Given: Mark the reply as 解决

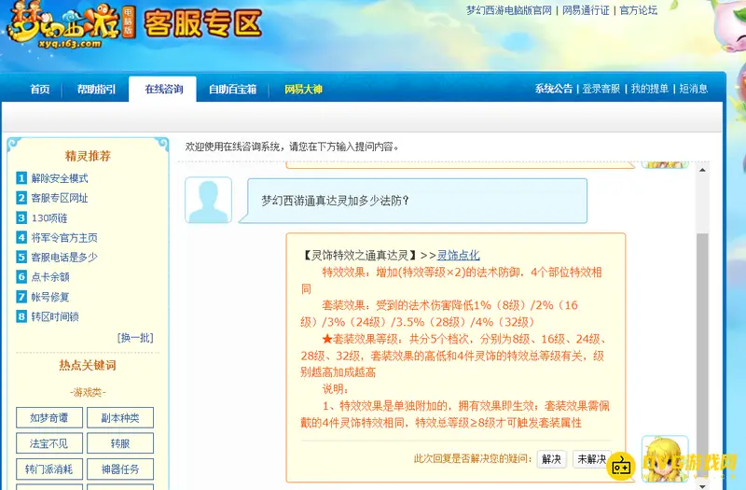Looking at the screenshot, I should [x=551, y=459].
